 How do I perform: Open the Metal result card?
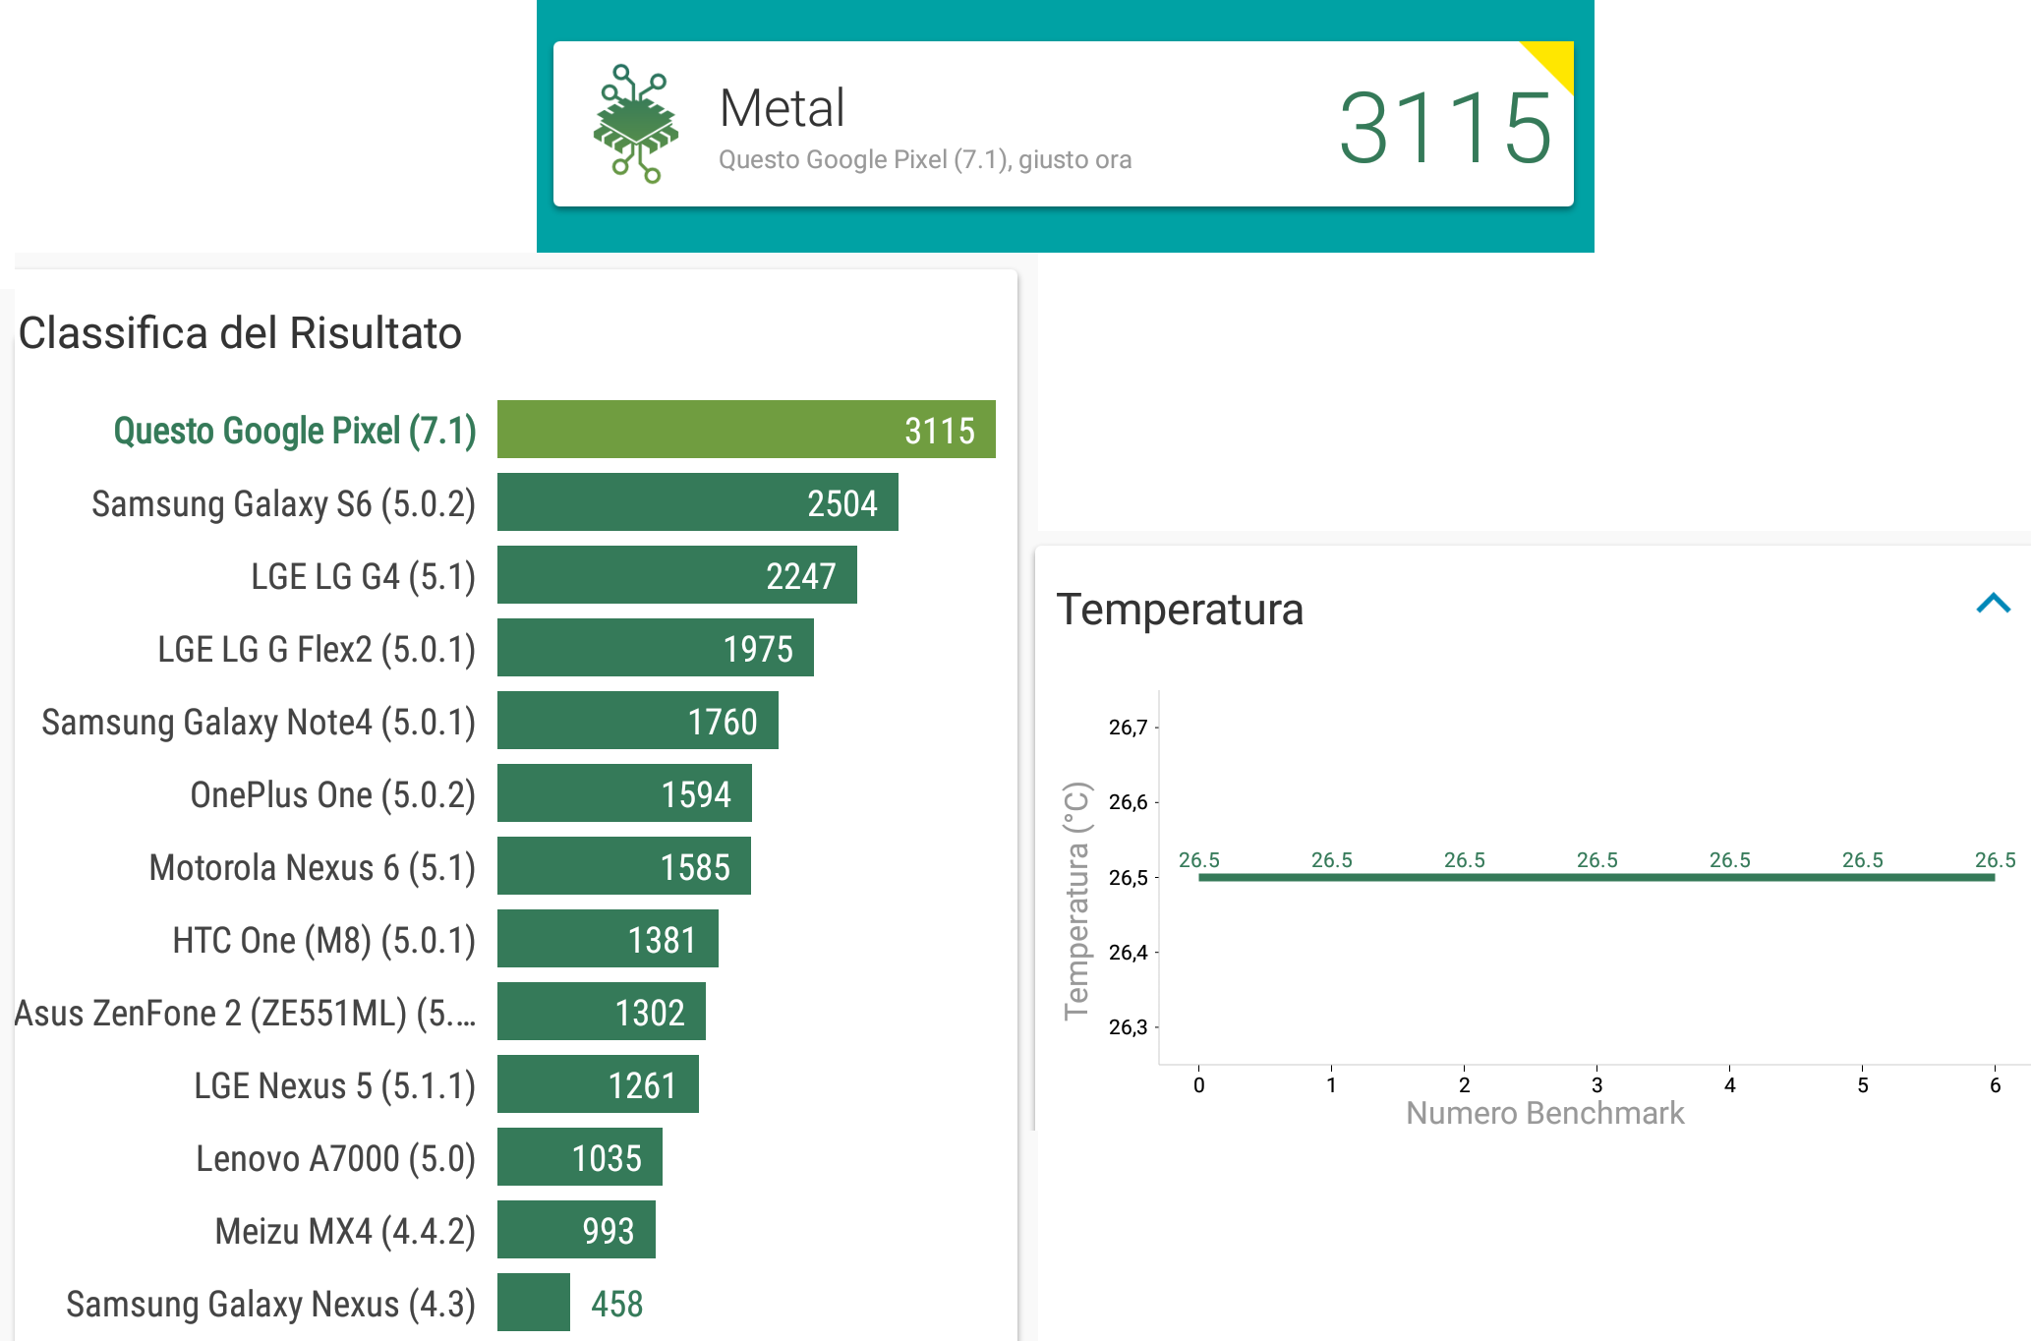coord(1063,124)
